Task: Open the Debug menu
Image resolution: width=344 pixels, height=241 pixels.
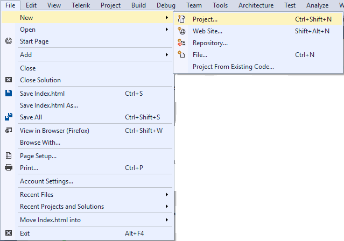Action: click(x=166, y=5)
